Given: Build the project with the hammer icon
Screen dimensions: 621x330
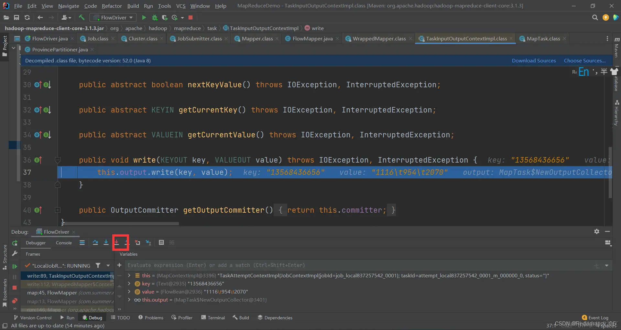Looking at the screenshot, I should point(82,17).
